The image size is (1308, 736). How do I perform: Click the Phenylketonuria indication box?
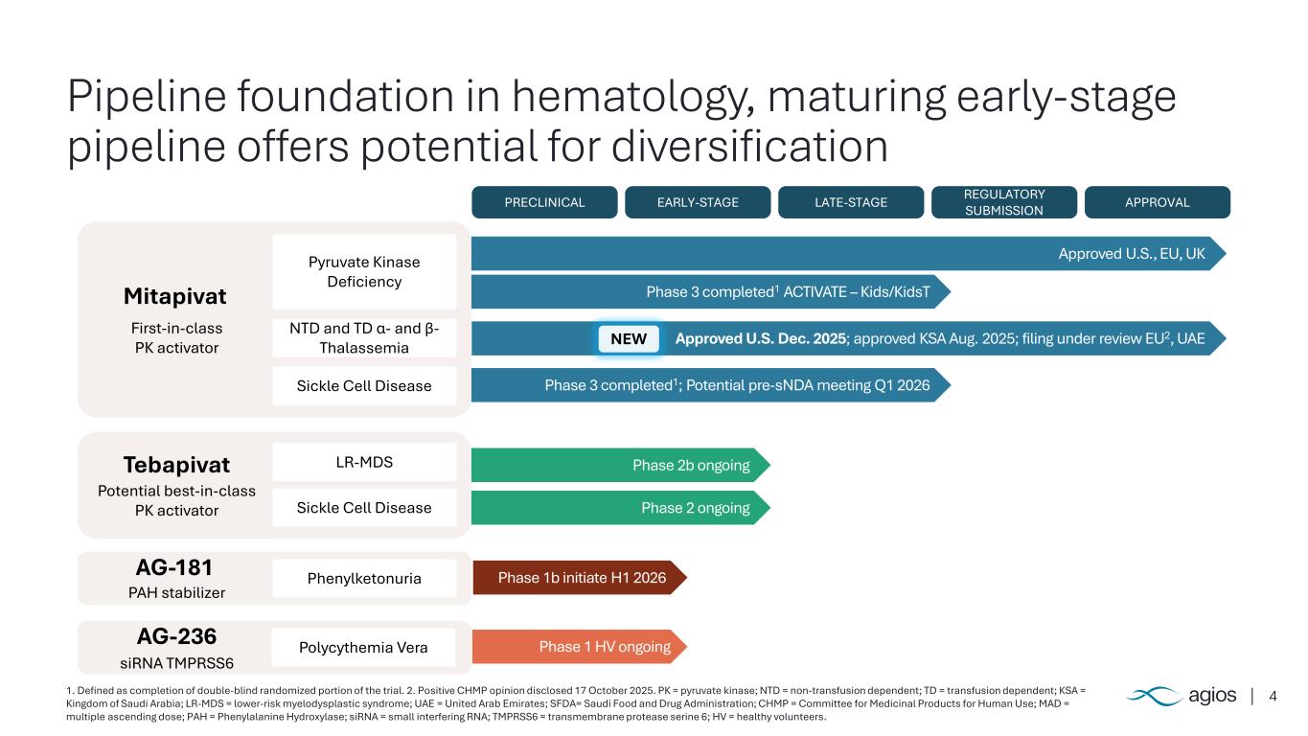[364, 578]
